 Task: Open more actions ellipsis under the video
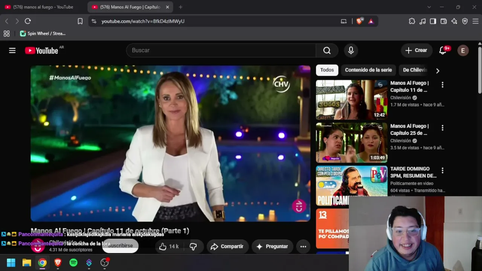click(303, 247)
